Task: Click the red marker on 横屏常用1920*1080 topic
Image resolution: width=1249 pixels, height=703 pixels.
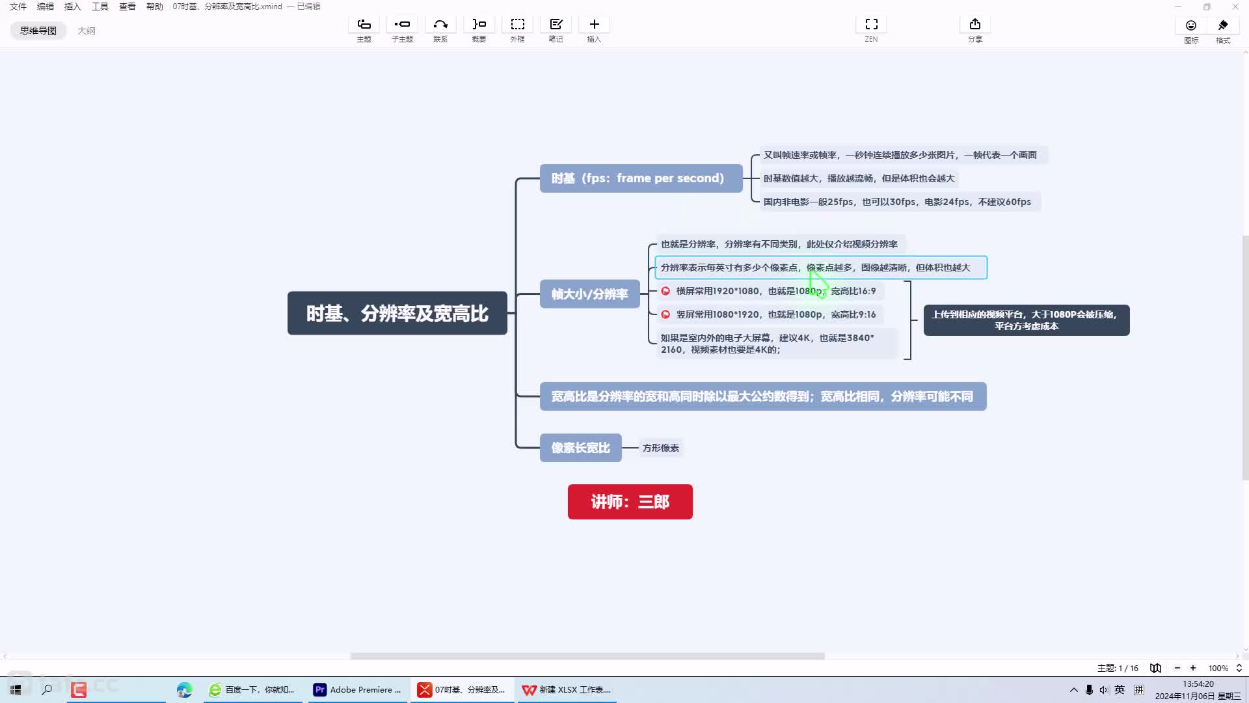Action: [665, 291]
